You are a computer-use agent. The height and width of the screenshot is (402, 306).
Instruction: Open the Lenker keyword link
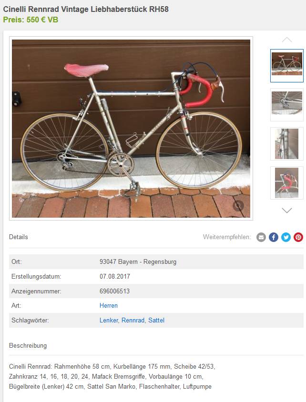pyautogui.click(x=109, y=320)
